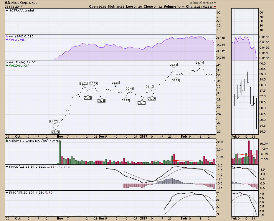This screenshot has height=221, width=274.
Task: Click the 32.35 price annotation
Action: (x=115, y=83)
